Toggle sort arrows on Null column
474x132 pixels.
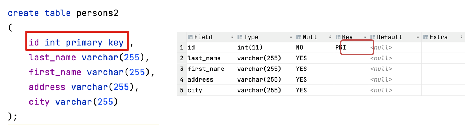330,37
